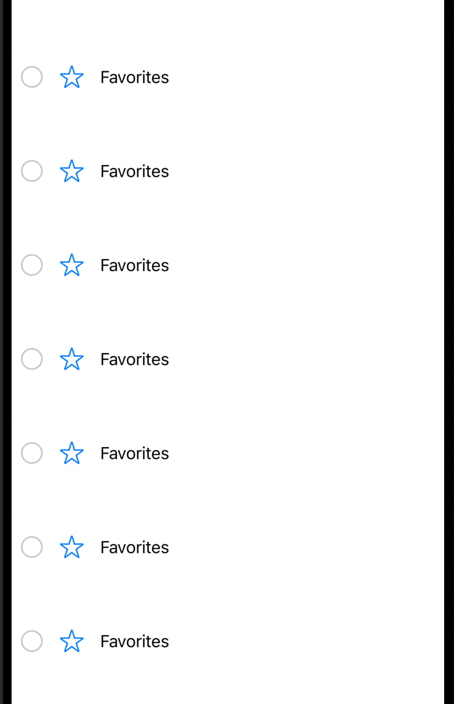Image resolution: width=454 pixels, height=704 pixels.
Task: Tap the Favorites label in the fifth row
Action: (134, 453)
